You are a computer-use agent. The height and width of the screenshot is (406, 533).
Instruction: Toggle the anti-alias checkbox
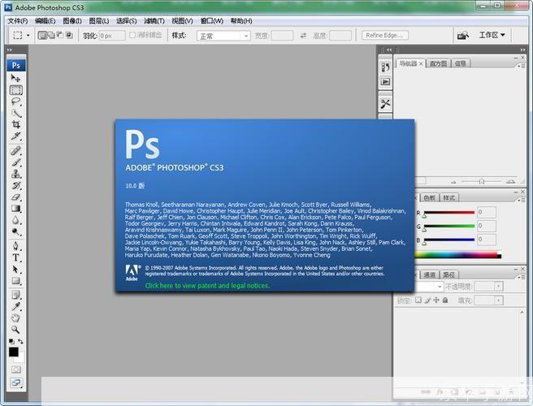[132, 35]
